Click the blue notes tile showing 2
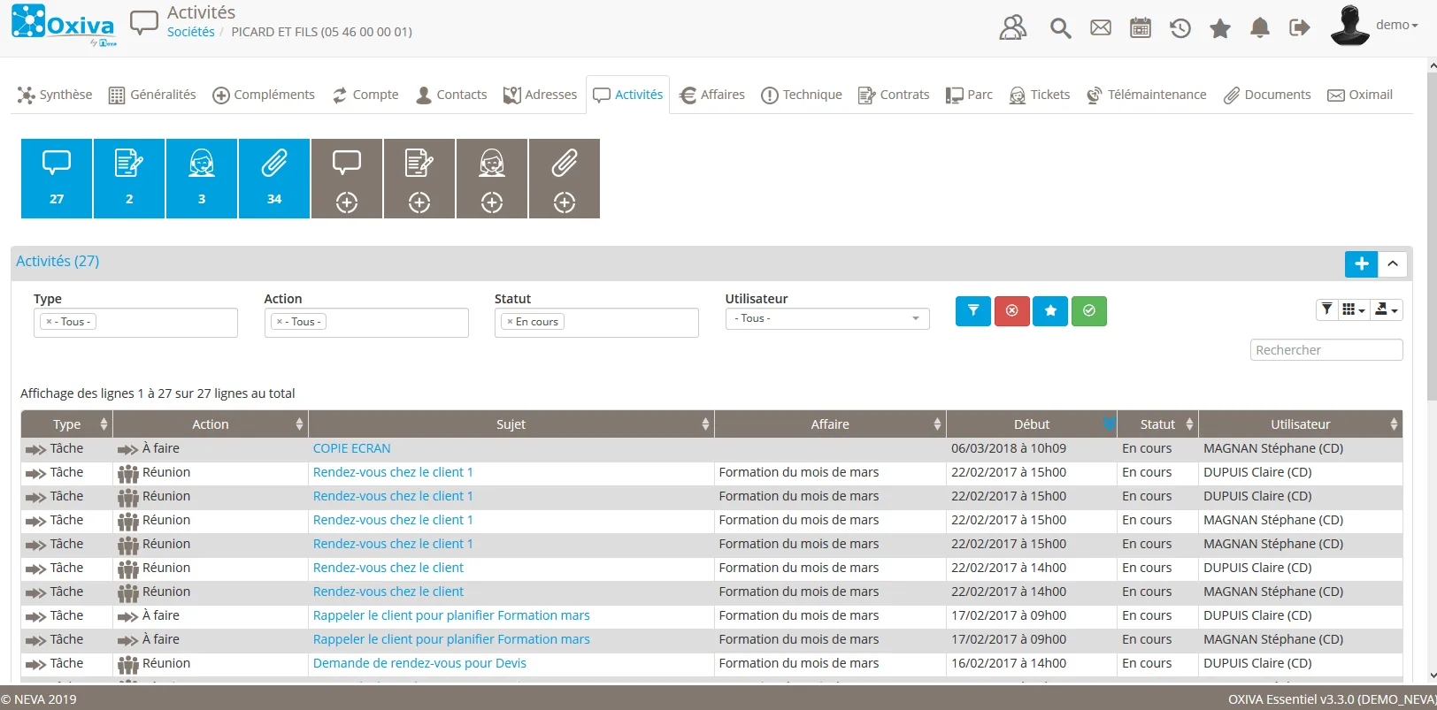Screen dimensions: 1437x710 (x=129, y=179)
